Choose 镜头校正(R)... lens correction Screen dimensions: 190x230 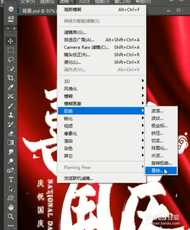pyautogui.click(x=102, y=55)
